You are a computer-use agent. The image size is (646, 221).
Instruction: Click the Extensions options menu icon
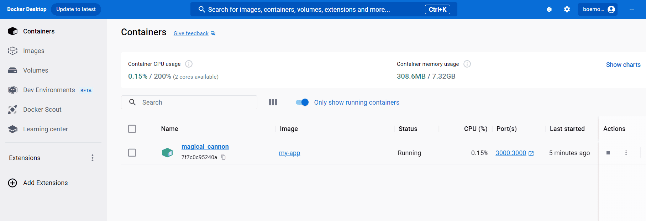pyautogui.click(x=93, y=158)
